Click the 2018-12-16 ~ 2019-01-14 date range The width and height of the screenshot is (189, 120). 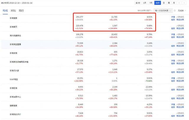coord(21,3)
